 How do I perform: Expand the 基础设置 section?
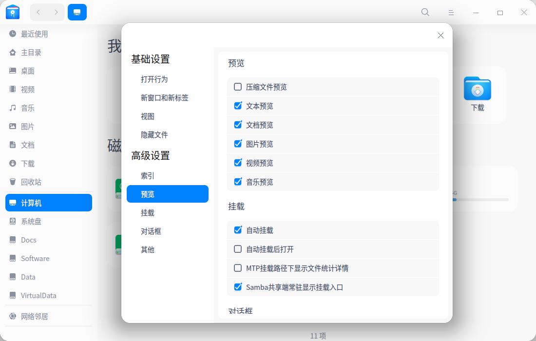pyautogui.click(x=150, y=59)
